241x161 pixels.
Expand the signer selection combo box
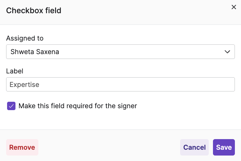pos(120,52)
